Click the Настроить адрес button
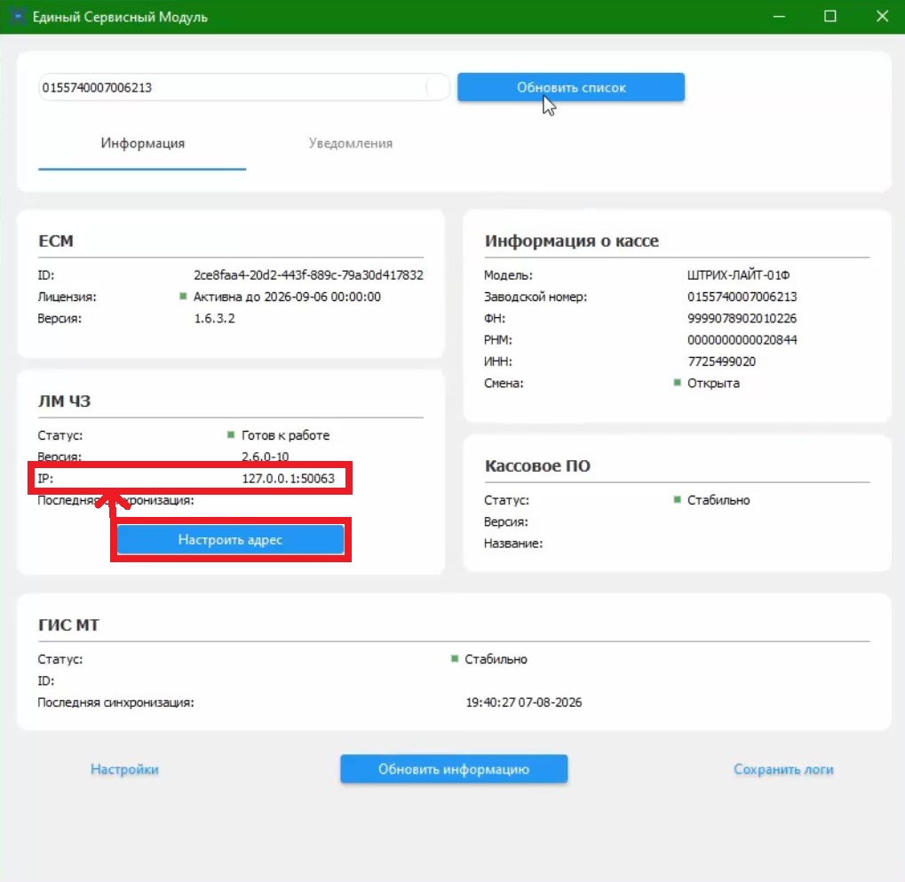905x882 pixels. (230, 540)
